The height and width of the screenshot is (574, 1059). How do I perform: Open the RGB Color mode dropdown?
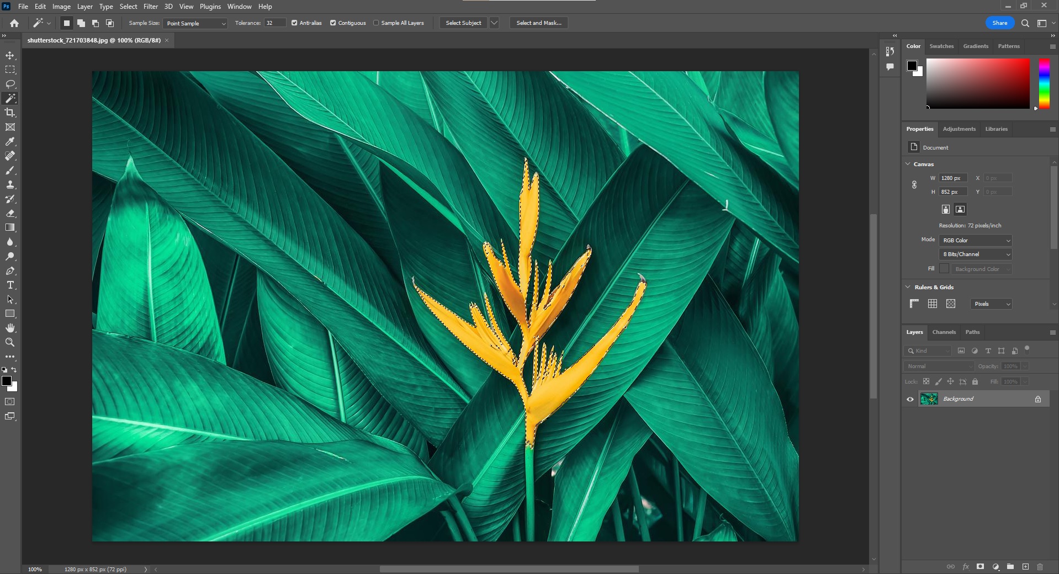coord(975,241)
